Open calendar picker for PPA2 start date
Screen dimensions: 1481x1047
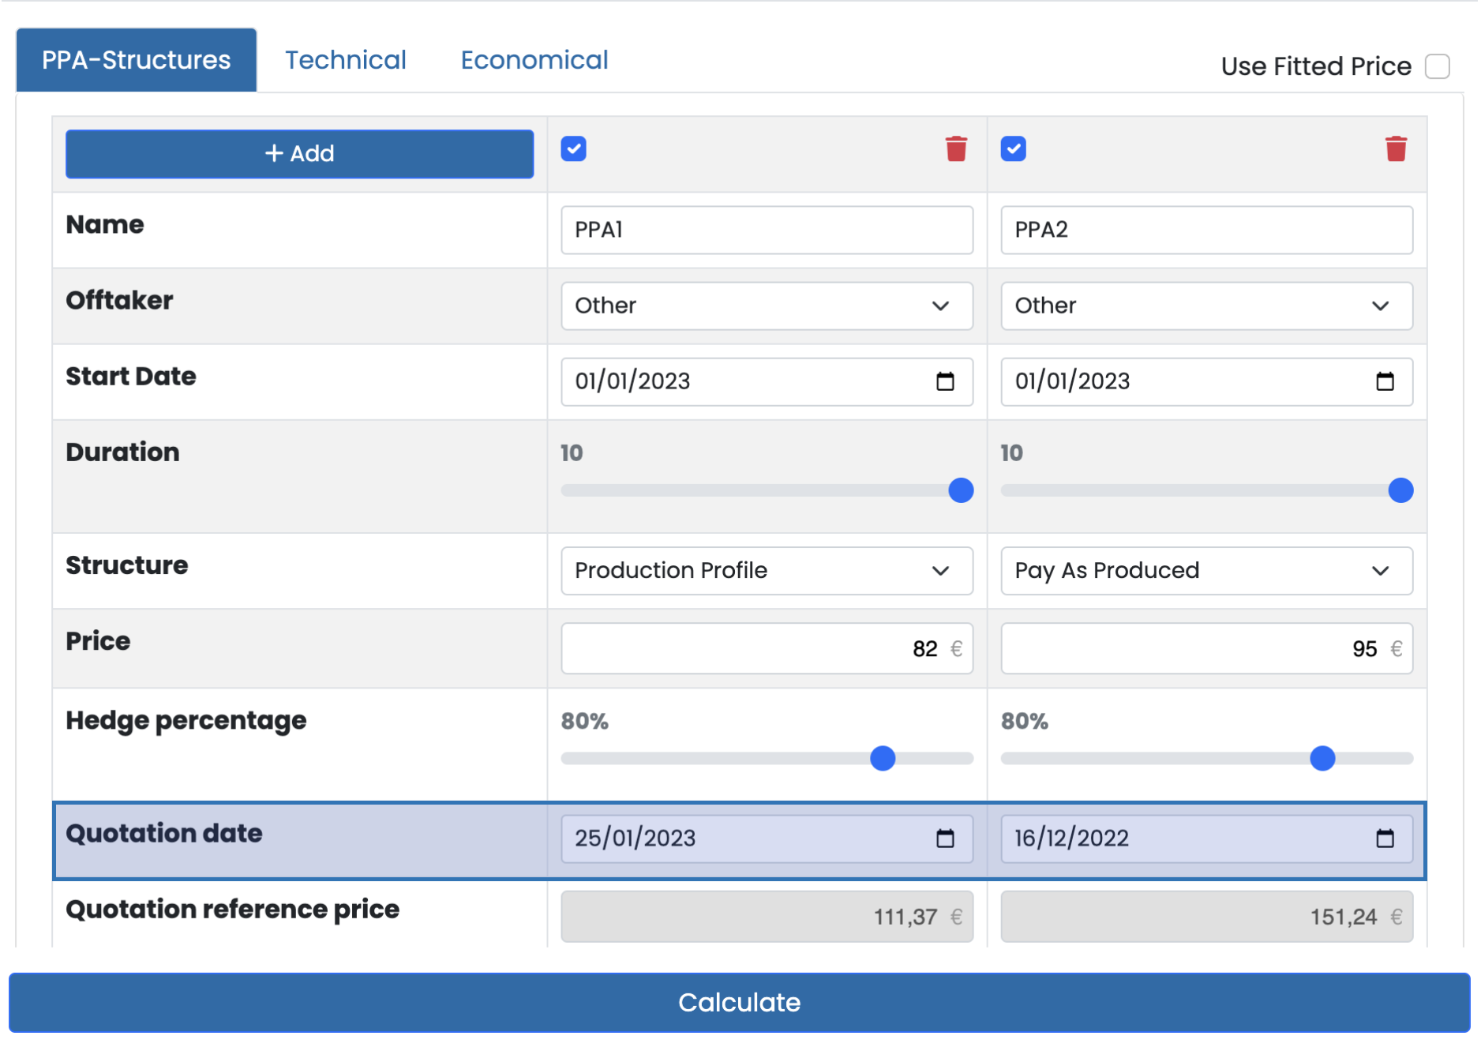(x=1385, y=381)
